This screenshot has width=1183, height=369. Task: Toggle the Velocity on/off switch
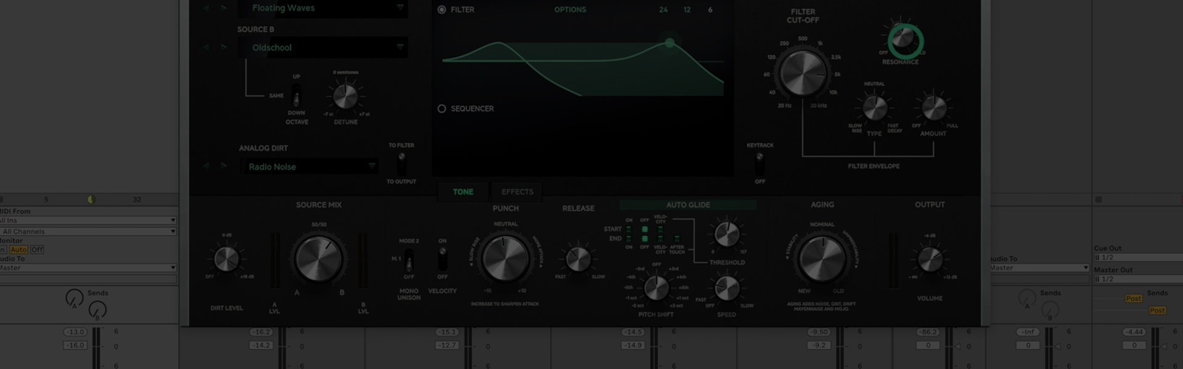(442, 259)
